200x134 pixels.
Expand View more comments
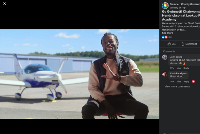coord(177,86)
